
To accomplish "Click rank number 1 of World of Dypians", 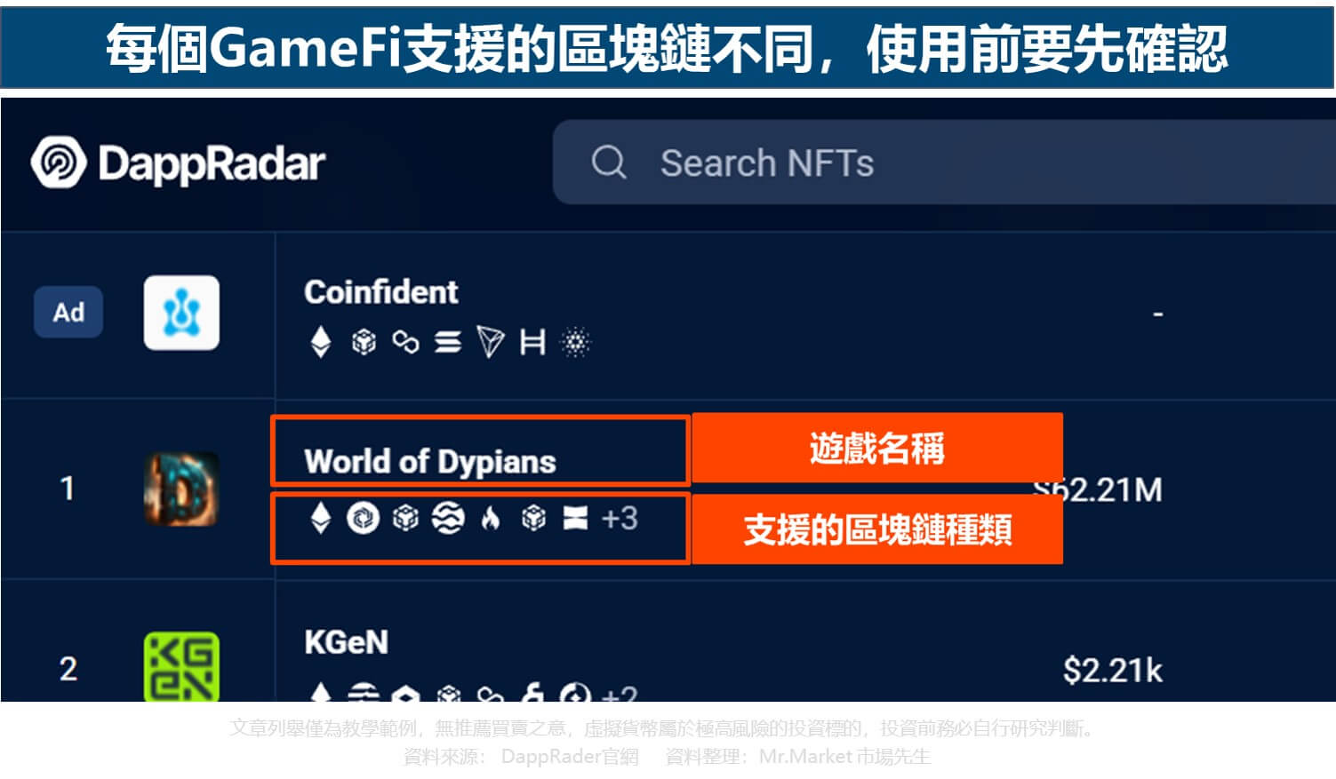I will pos(68,489).
